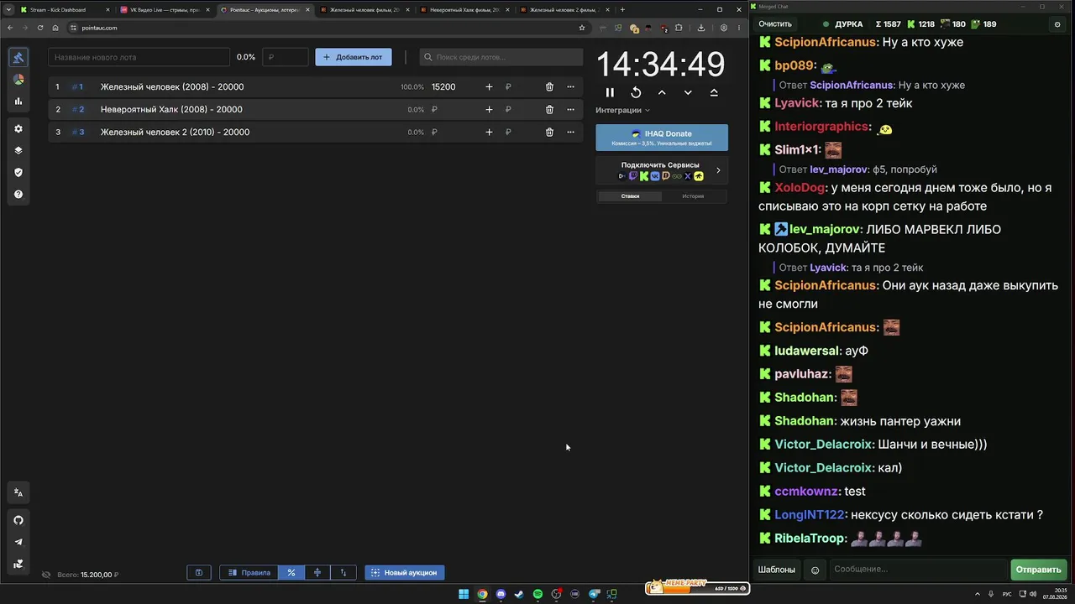Click the Добавить лот button
Screen dimensions: 1075x604
(x=354, y=57)
